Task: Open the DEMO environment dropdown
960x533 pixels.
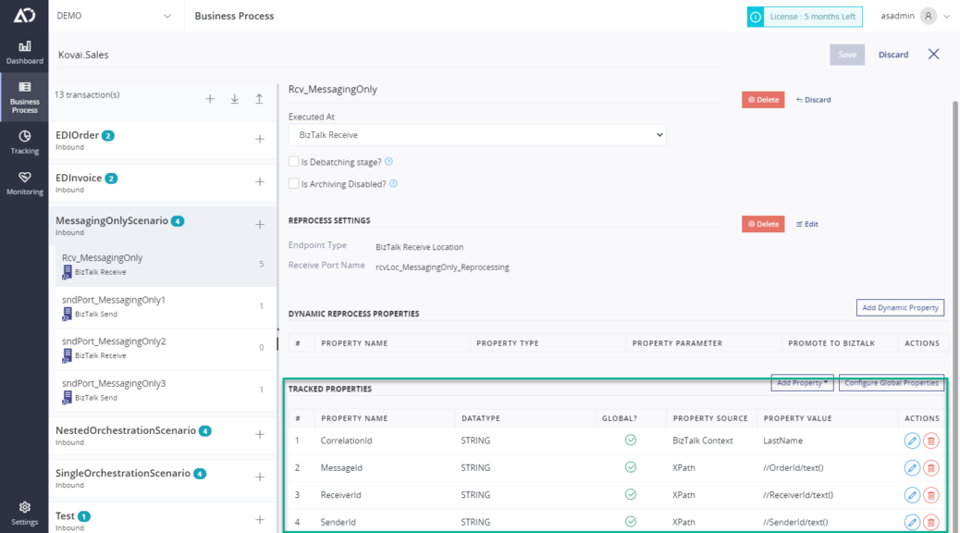Action: pyautogui.click(x=111, y=16)
